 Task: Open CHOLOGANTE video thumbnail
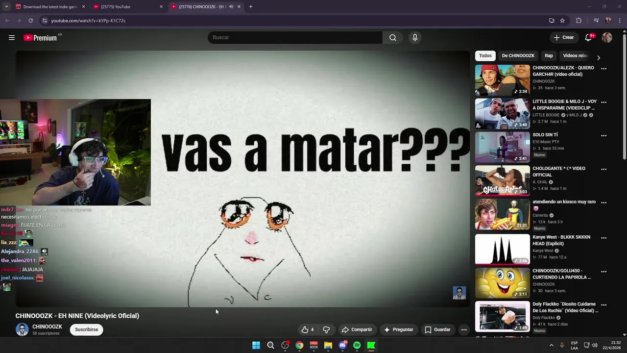[x=502, y=180]
